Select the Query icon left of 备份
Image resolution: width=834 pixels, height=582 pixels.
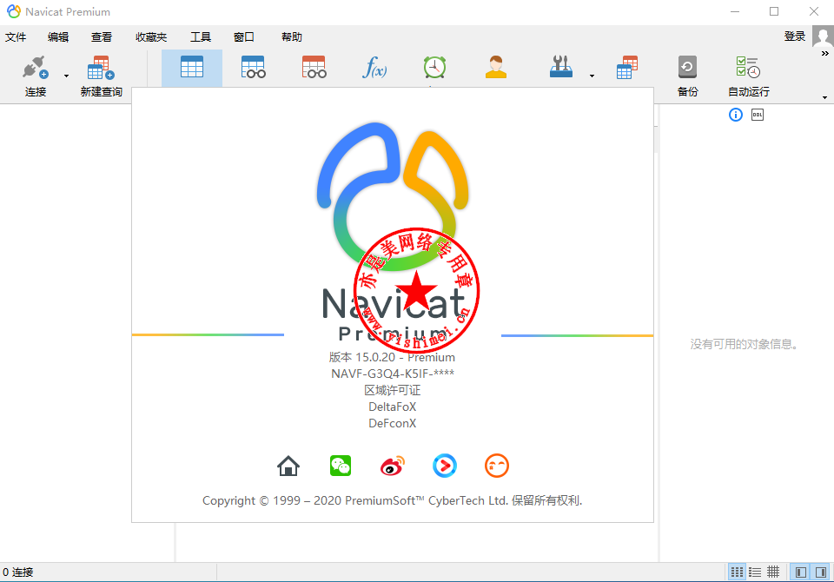tap(627, 68)
